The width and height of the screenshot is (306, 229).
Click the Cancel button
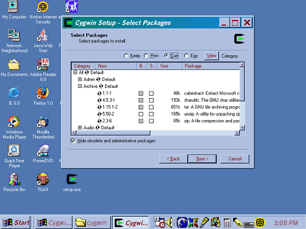235,159
